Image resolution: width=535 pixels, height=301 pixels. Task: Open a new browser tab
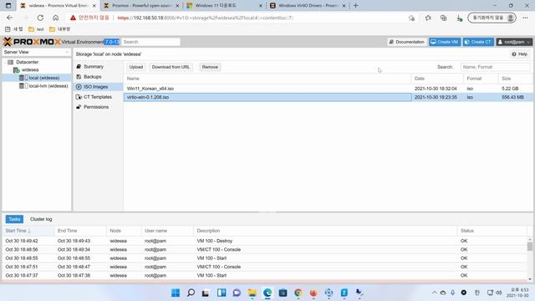pos(355,6)
